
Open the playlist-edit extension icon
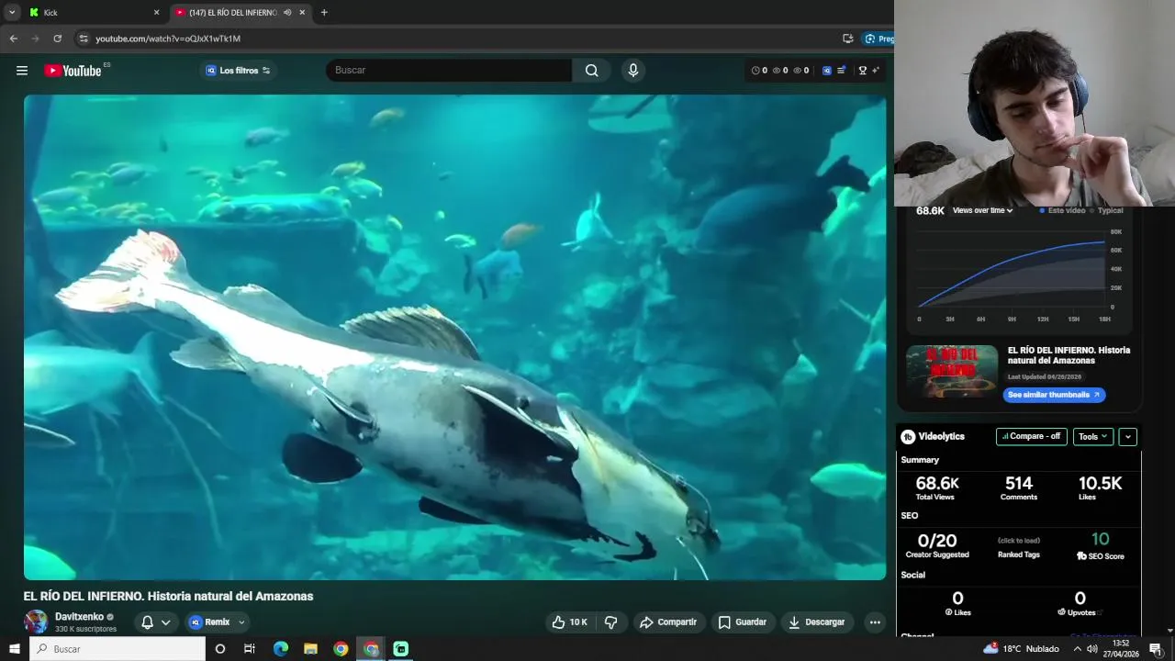[x=842, y=71]
